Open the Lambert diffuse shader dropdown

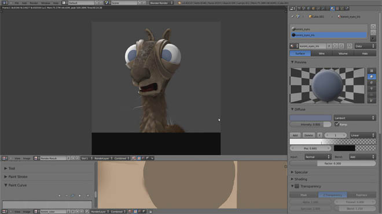[355, 118]
